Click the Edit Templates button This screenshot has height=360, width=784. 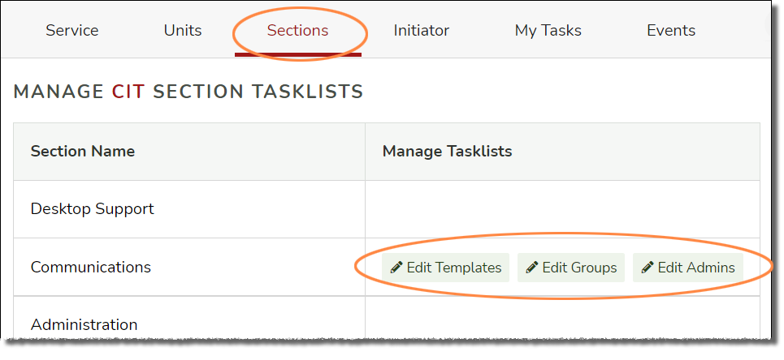click(445, 268)
